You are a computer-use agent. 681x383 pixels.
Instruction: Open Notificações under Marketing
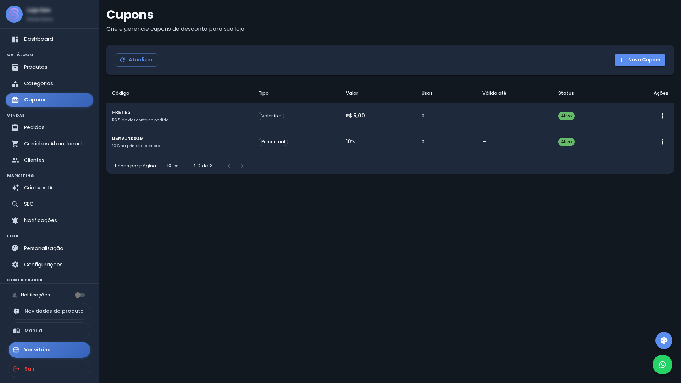49,221
